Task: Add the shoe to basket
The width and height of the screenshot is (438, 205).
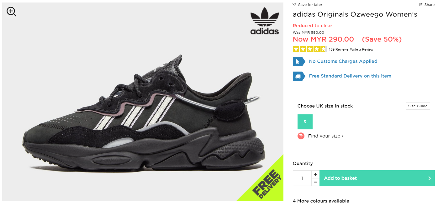Action: click(x=377, y=178)
